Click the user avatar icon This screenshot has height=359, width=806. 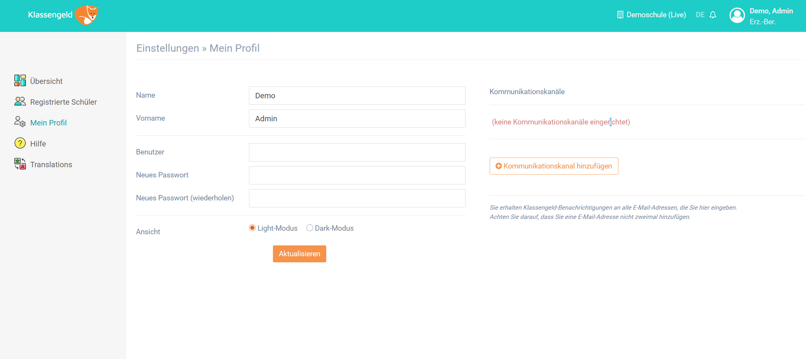coord(737,15)
